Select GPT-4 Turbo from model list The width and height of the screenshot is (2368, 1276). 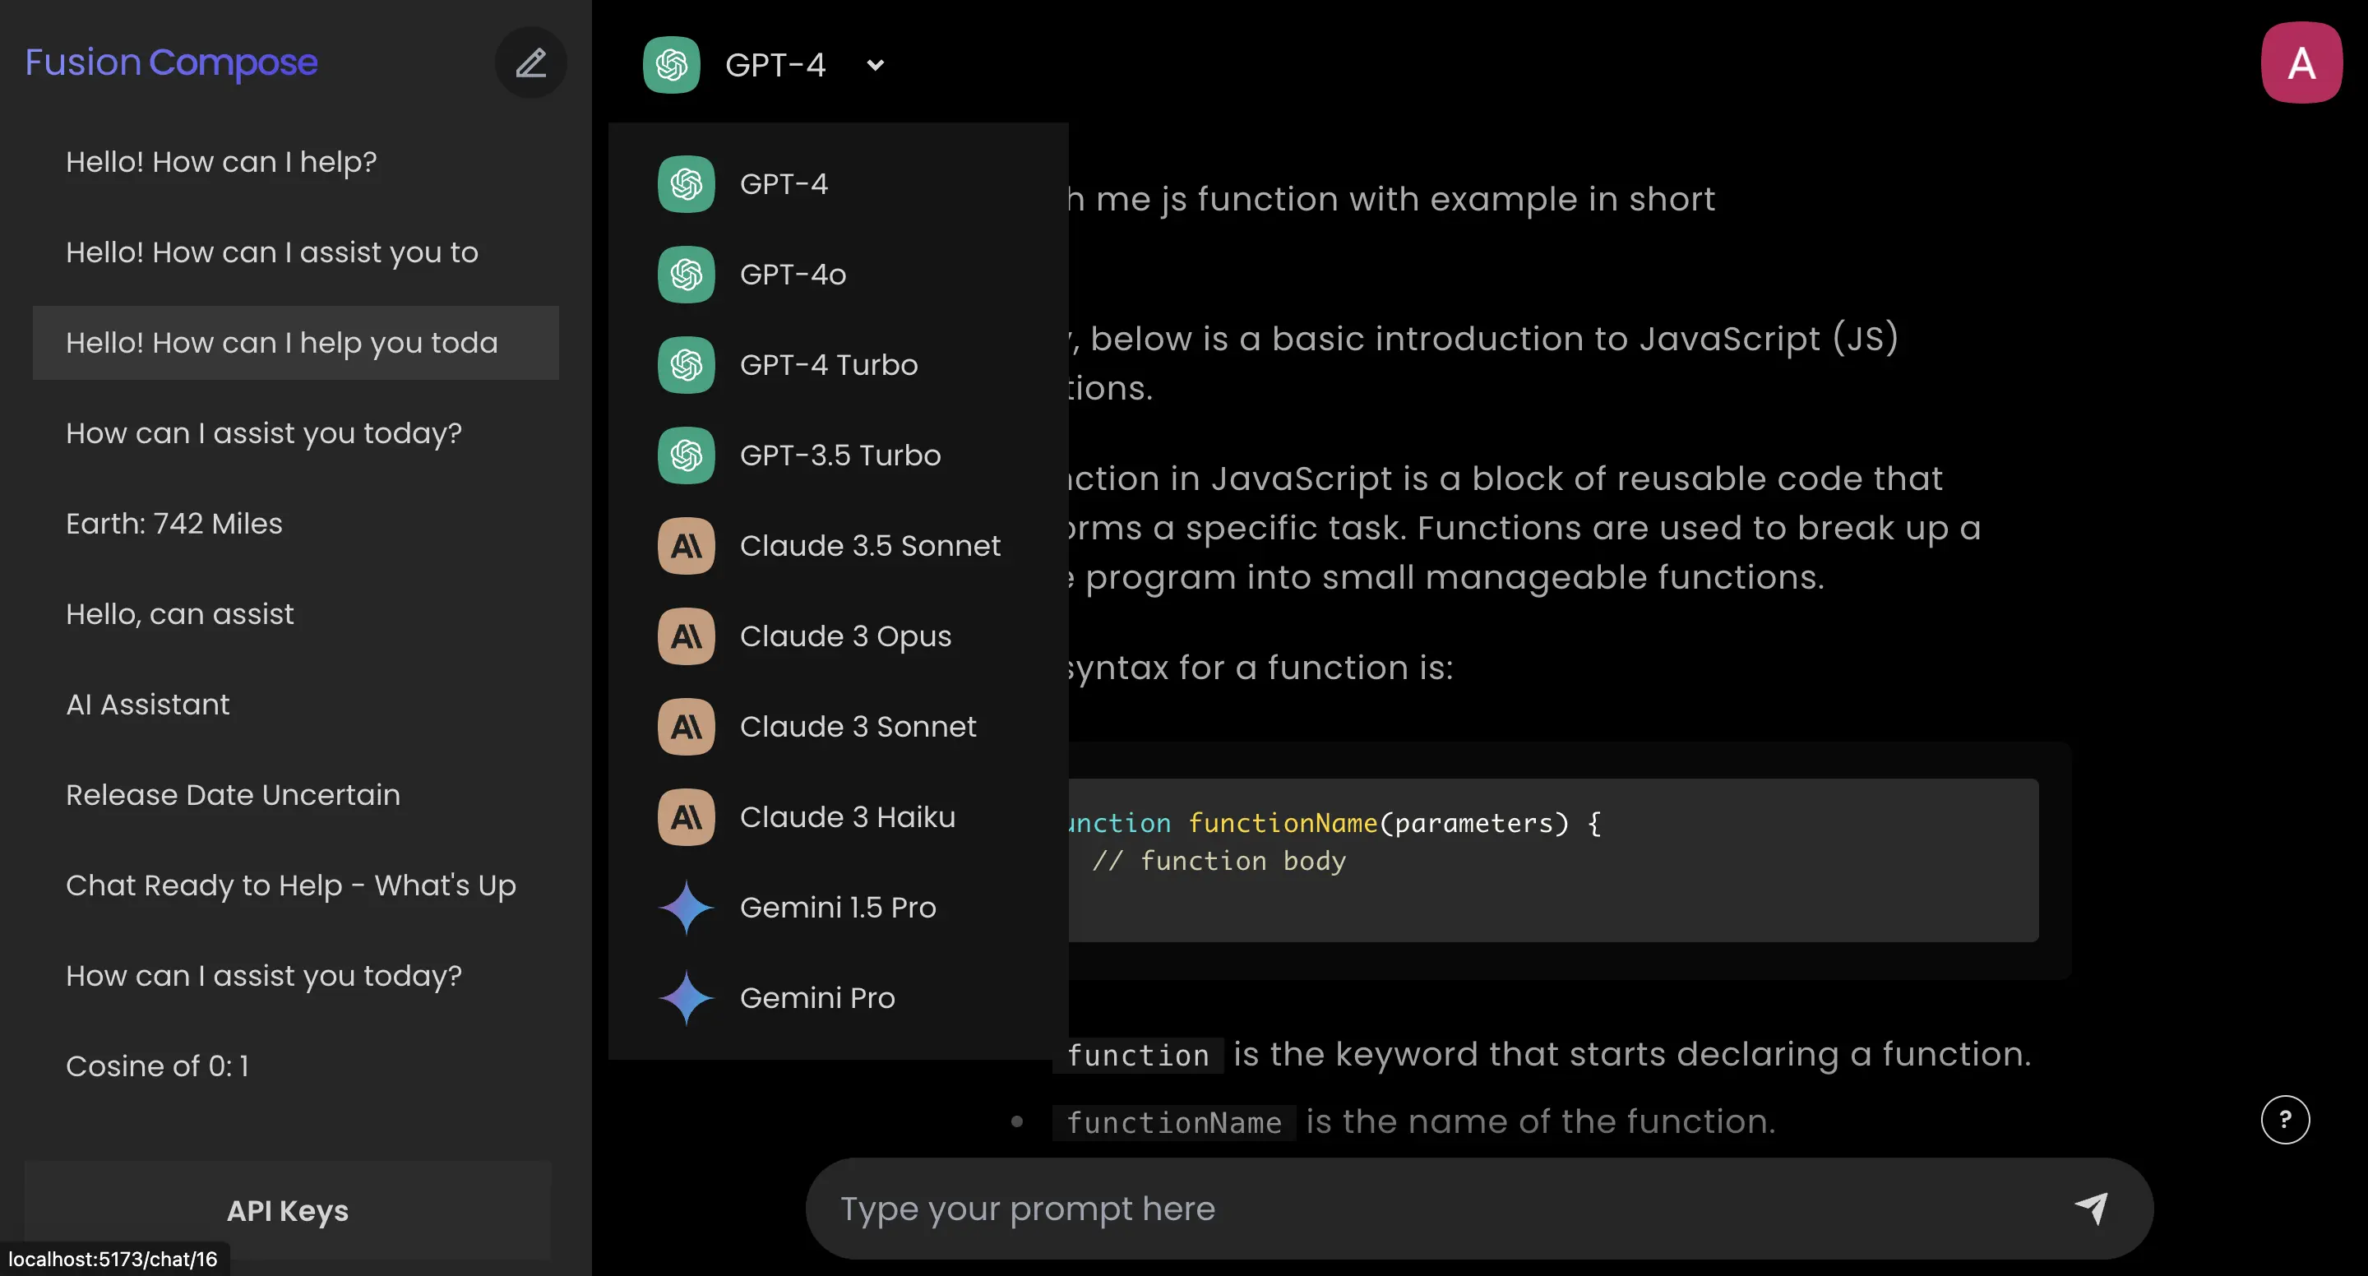pos(828,365)
